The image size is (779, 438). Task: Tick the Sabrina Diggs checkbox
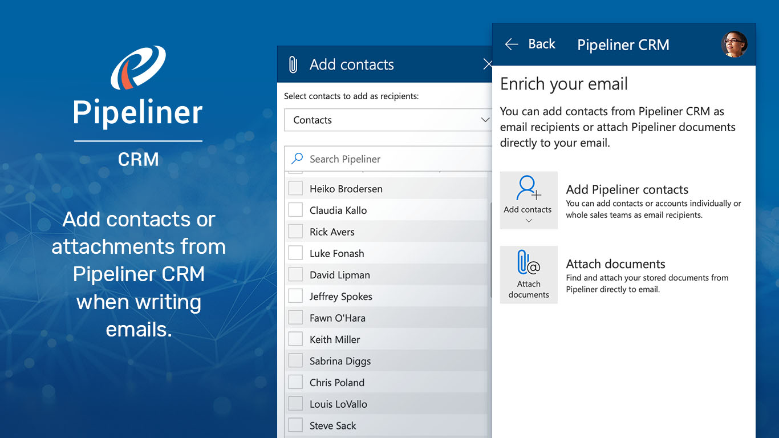(x=295, y=360)
